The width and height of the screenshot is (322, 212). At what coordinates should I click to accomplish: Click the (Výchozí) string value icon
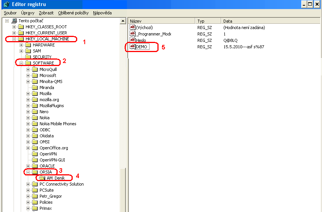point(133,27)
